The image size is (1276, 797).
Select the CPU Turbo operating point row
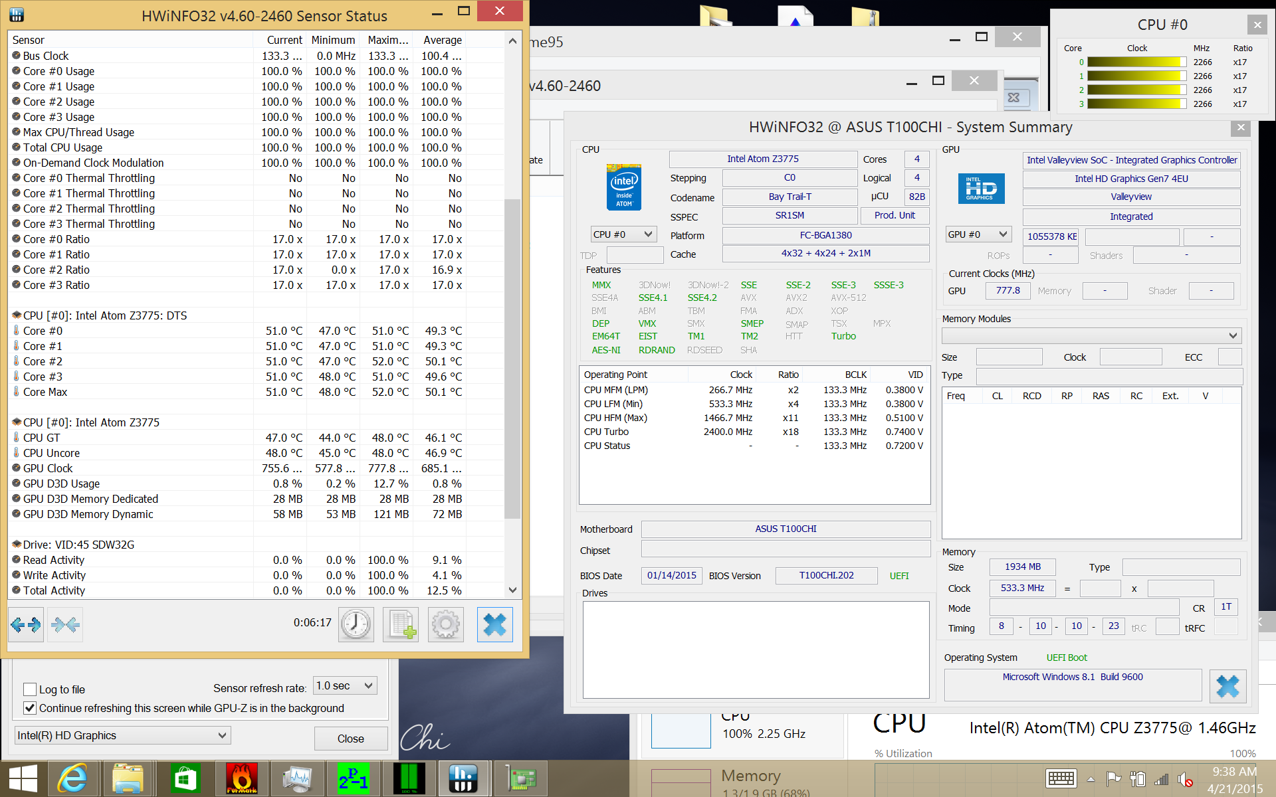coord(754,432)
